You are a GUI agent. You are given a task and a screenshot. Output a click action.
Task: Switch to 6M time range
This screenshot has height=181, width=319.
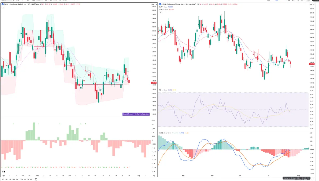(x=17, y=179)
